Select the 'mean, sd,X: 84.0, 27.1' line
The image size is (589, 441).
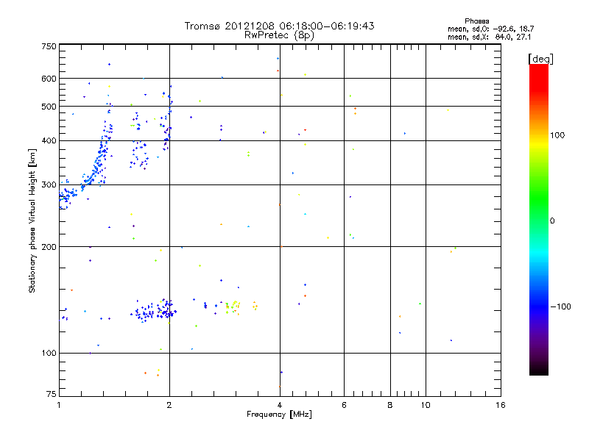pos(489,37)
